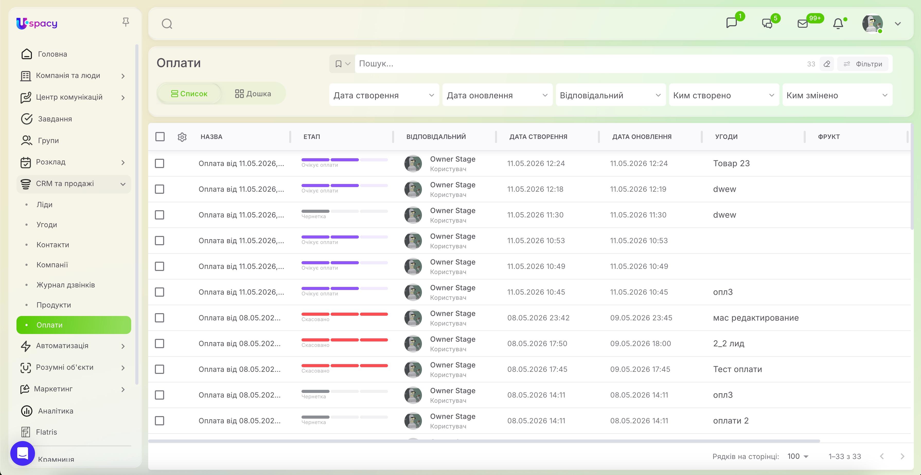Viewport: 921px width, 475px height.
Task: Select the row created 11.05.2026 10:53
Action: pyautogui.click(x=160, y=241)
